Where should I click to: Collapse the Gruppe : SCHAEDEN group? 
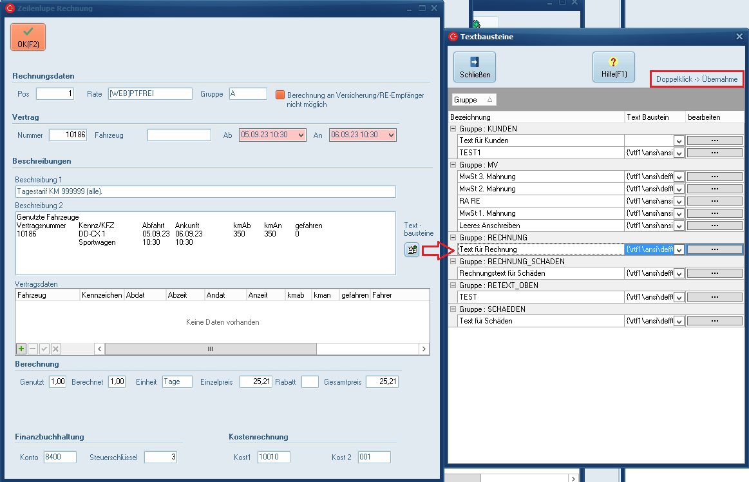[x=453, y=309]
